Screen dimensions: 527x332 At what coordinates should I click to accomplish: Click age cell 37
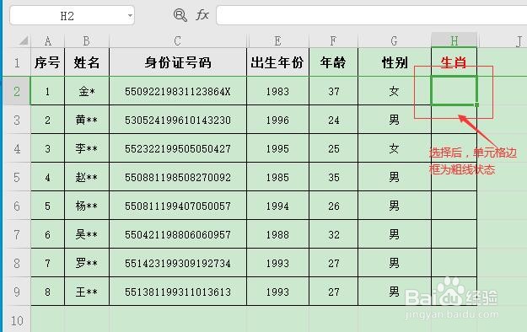pyautogui.click(x=333, y=91)
